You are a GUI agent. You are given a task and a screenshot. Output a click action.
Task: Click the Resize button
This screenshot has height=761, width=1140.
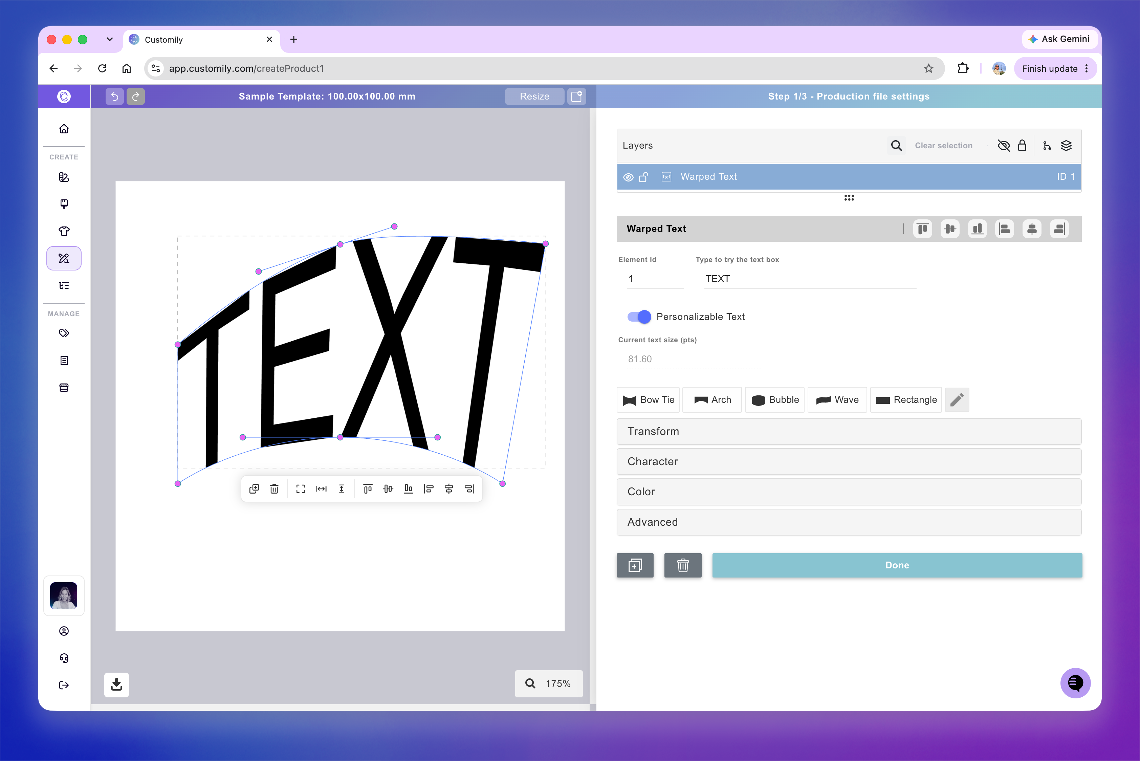(534, 96)
